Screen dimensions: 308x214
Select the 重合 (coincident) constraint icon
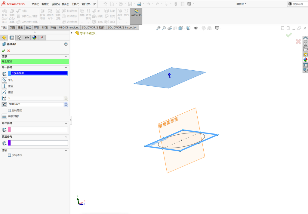click(x=4, y=92)
